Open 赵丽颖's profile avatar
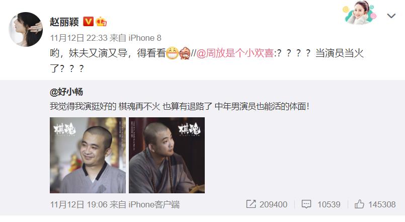 pos(26,29)
